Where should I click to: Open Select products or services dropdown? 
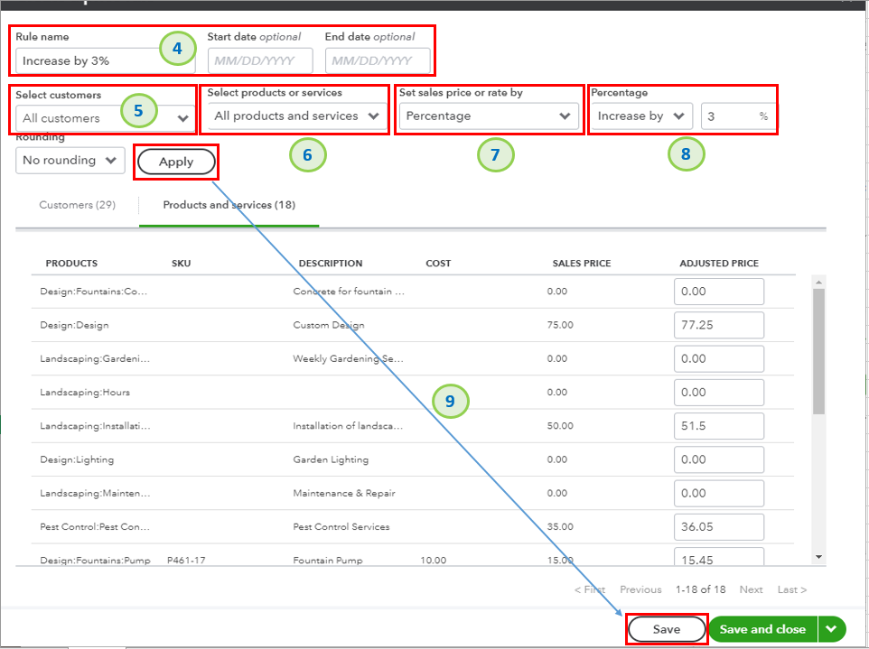[x=297, y=116]
